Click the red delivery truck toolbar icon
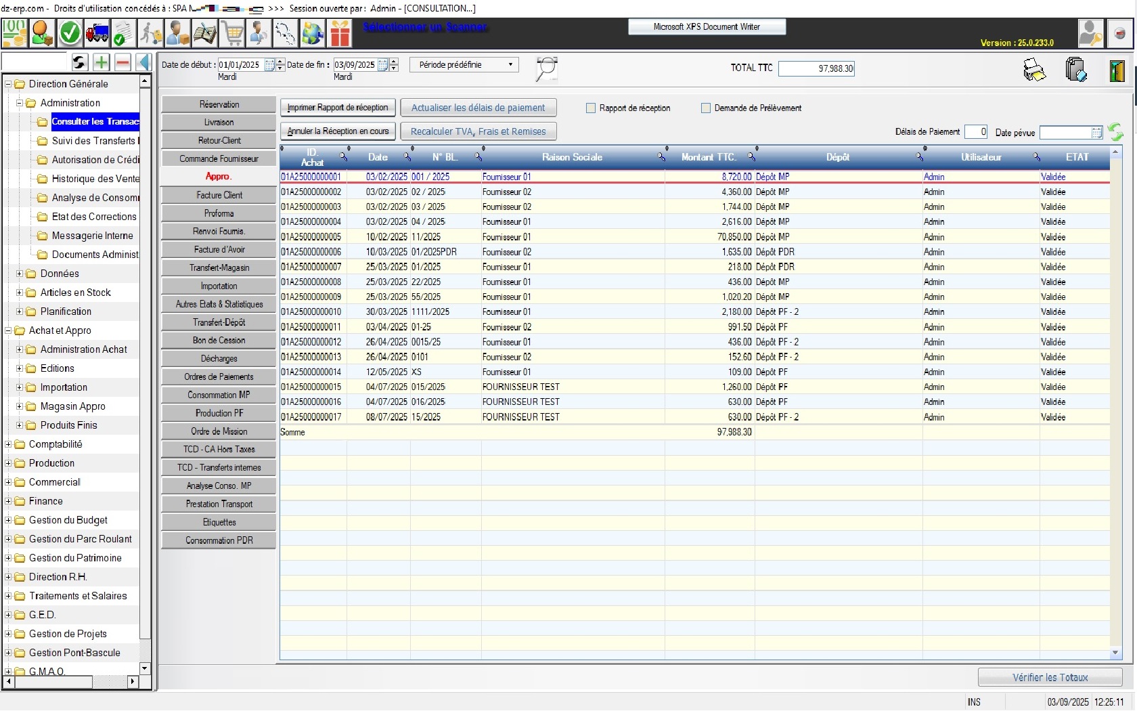Image resolution: width=1137 pixels, height=711 pixels. click(x=97, y=33)
